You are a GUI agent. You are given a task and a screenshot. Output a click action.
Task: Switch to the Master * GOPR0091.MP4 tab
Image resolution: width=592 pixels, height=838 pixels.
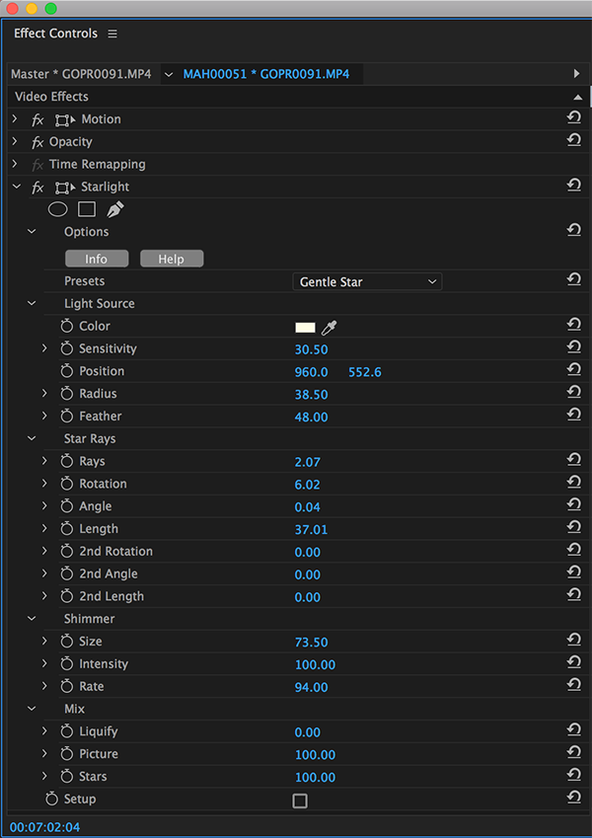pyautogui.click(x=81, y=74)
